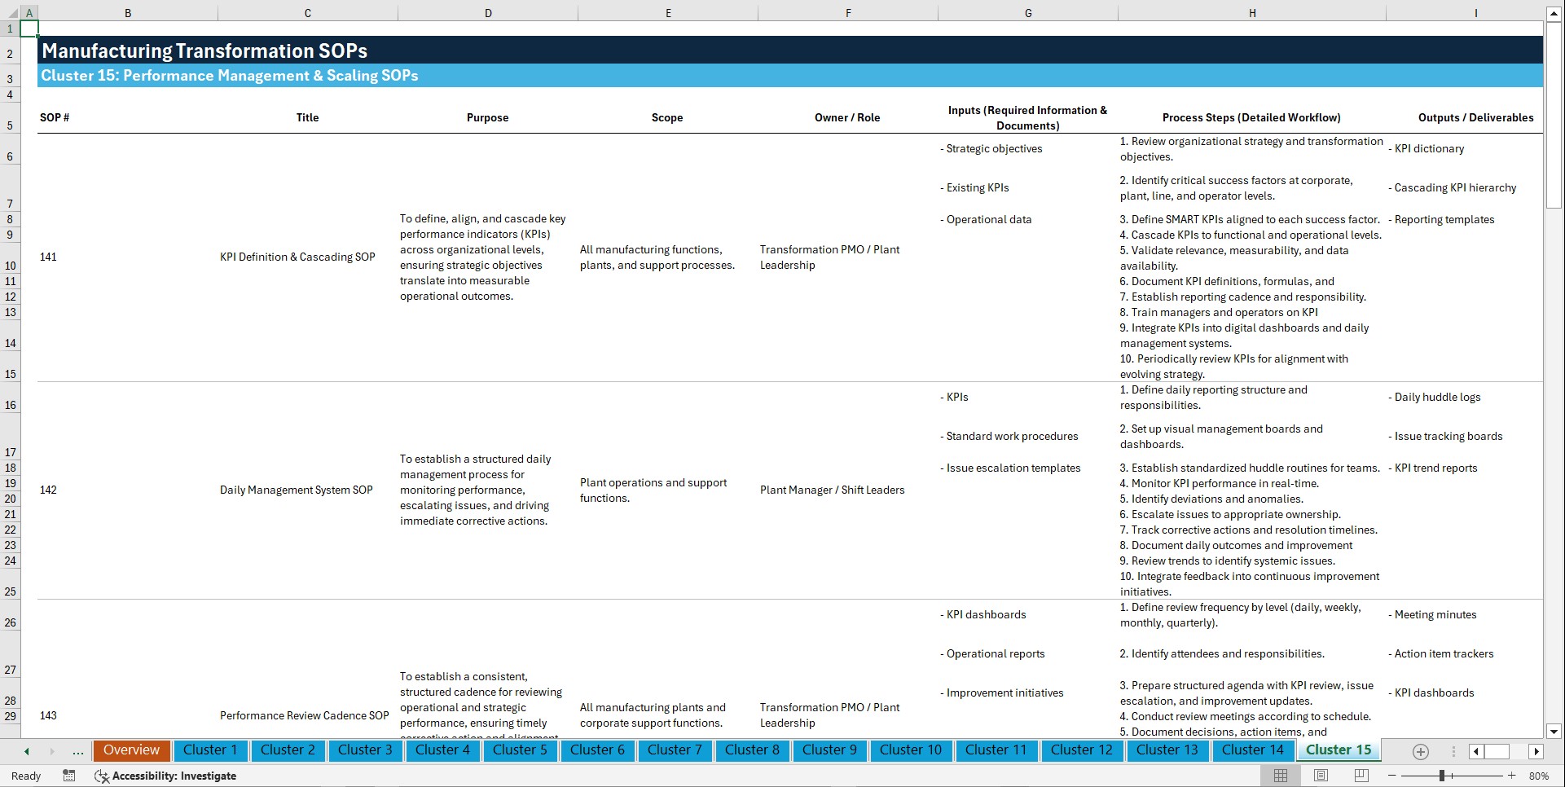Image resolution: width=1565 pixels, height=787 pixels.
Task: Open the Overview sheet tab
Action: [x=131, y=750]
